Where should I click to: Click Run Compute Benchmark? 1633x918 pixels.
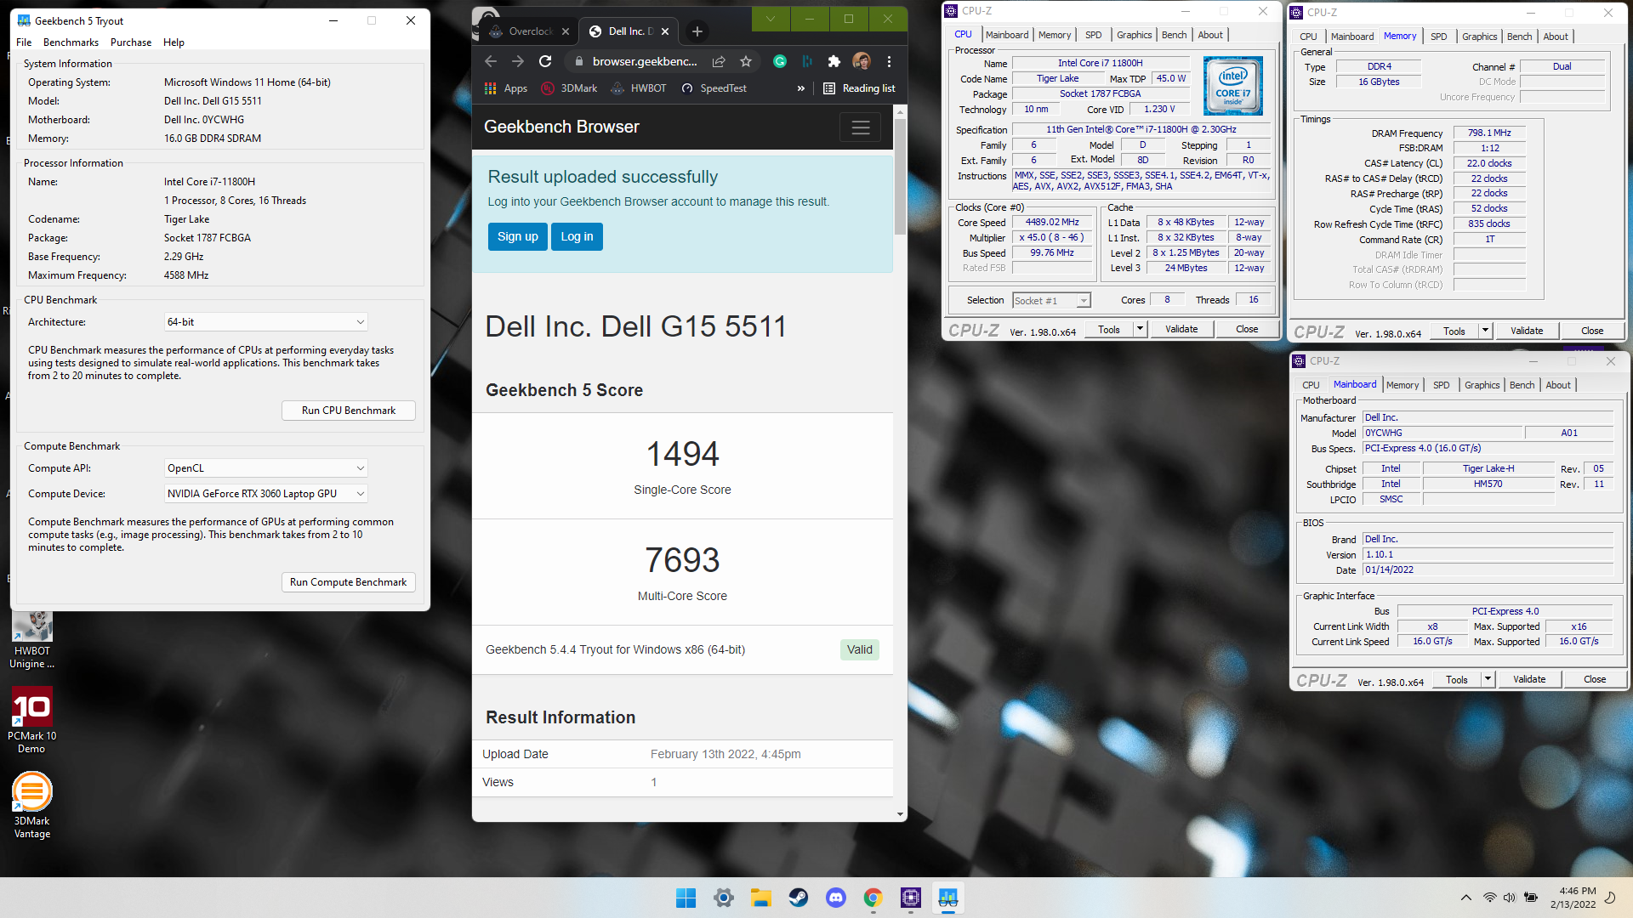point(349,582)
